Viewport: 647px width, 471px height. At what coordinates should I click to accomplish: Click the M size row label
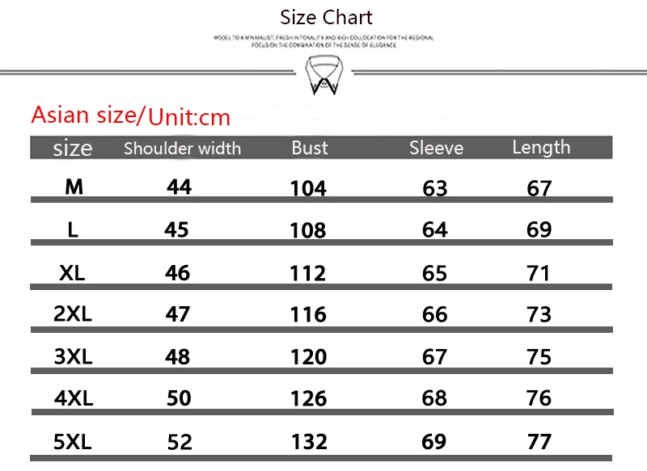[x=74, y=187]
